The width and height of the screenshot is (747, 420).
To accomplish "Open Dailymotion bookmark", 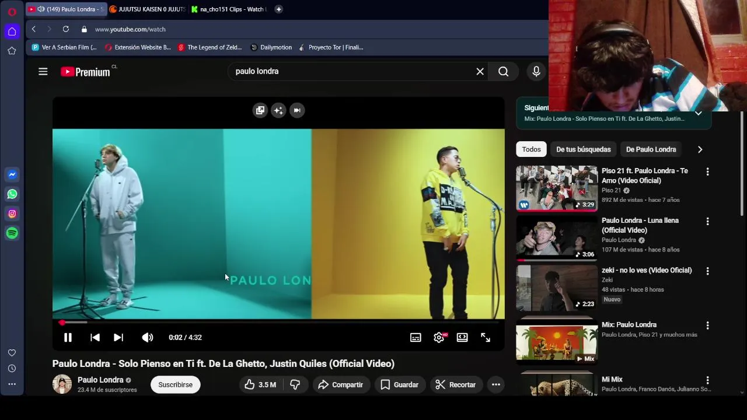I will (x=271, y=47).
